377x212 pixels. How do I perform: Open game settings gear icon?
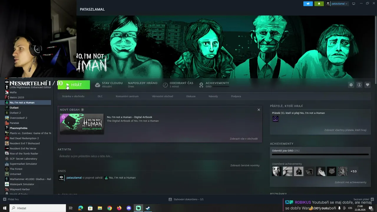351,85
